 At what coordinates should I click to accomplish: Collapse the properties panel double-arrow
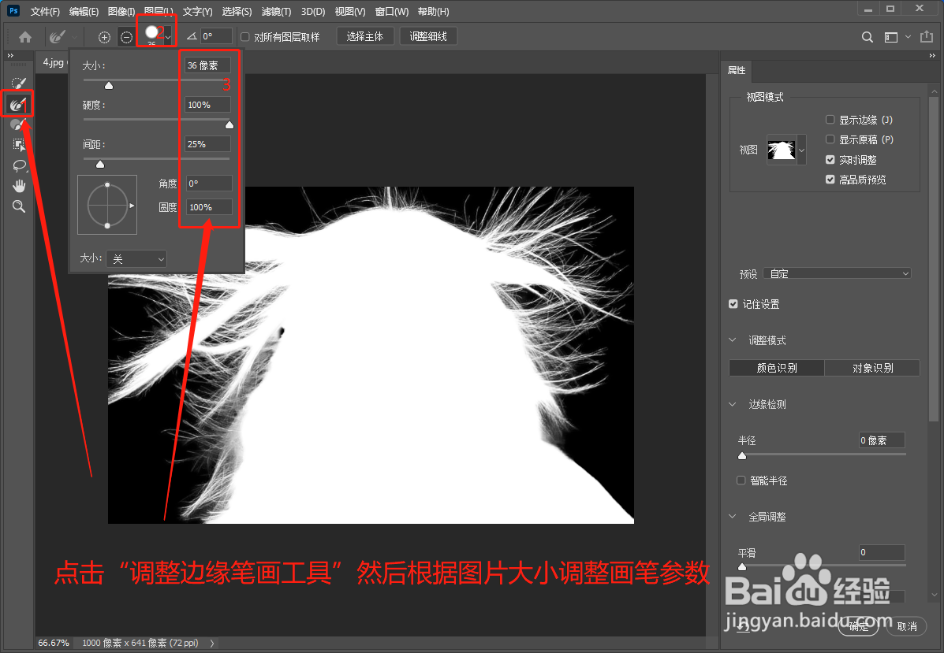932,55
